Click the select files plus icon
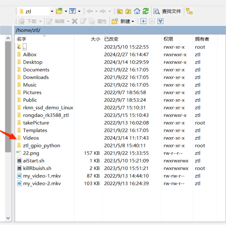Image resolution: width=226 pixels, height=225 pixels. [x=143, y=21]
